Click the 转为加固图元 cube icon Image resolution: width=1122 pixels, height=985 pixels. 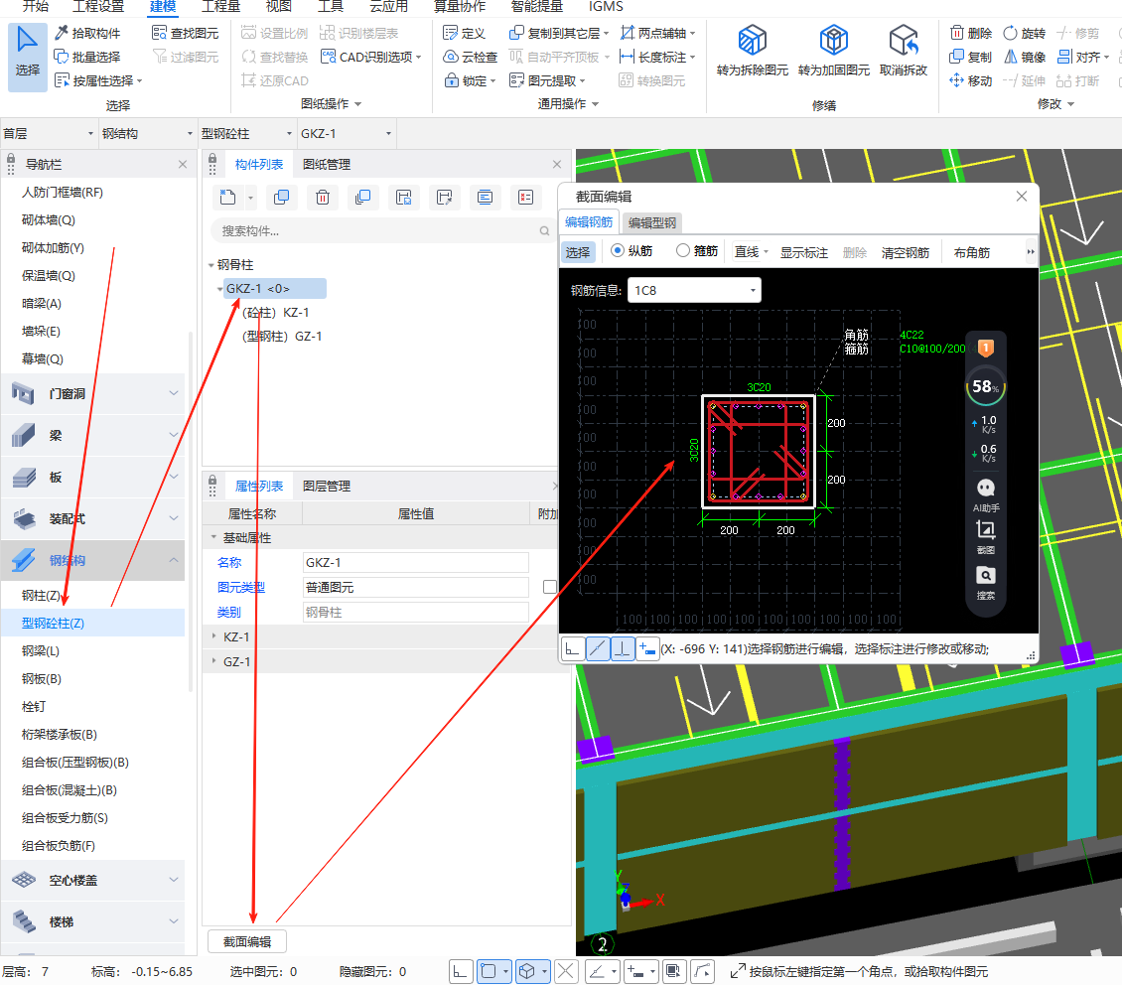click(x=834, y=40)
